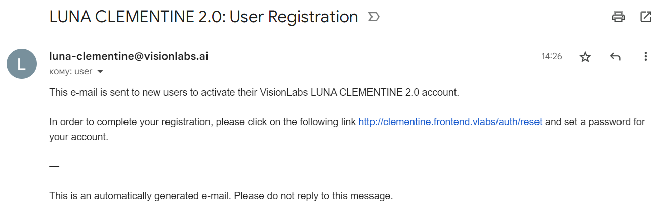
Task: Expand recipient details arrow beside 'user'
Action: point(100,72)
